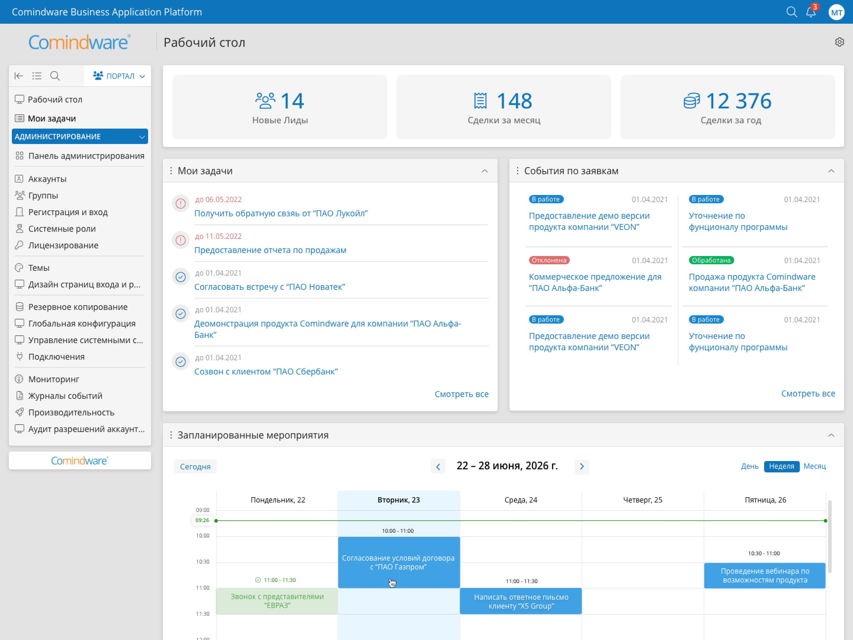Click overdue icon for отчета по продажам task

(x=180, y=240)
